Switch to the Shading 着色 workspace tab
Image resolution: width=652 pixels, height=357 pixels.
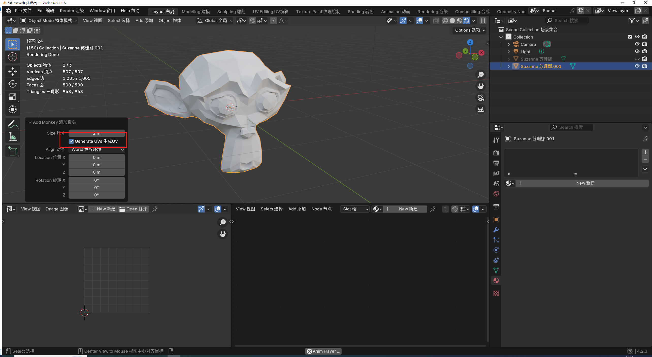click(361, 12)
